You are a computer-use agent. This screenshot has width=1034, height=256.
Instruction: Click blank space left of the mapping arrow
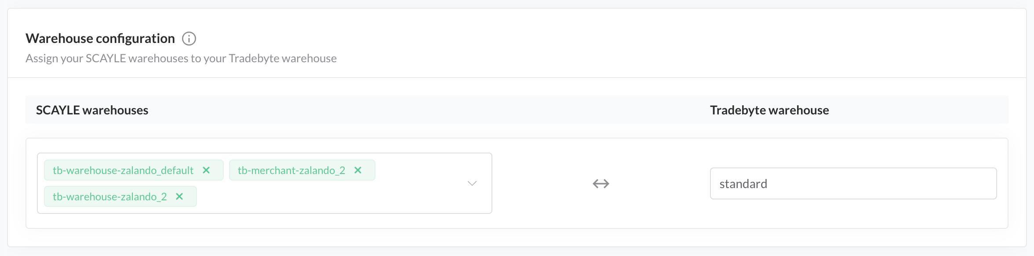(541, 184)
